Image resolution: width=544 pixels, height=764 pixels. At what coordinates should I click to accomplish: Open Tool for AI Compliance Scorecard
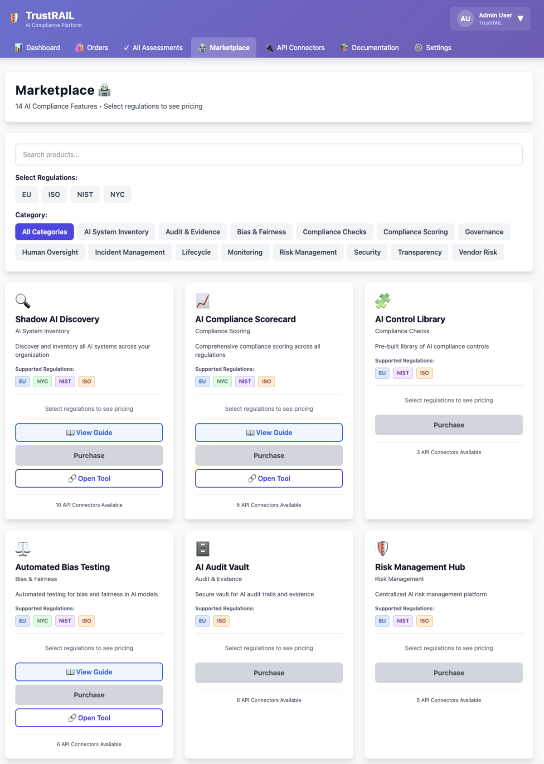269,478
